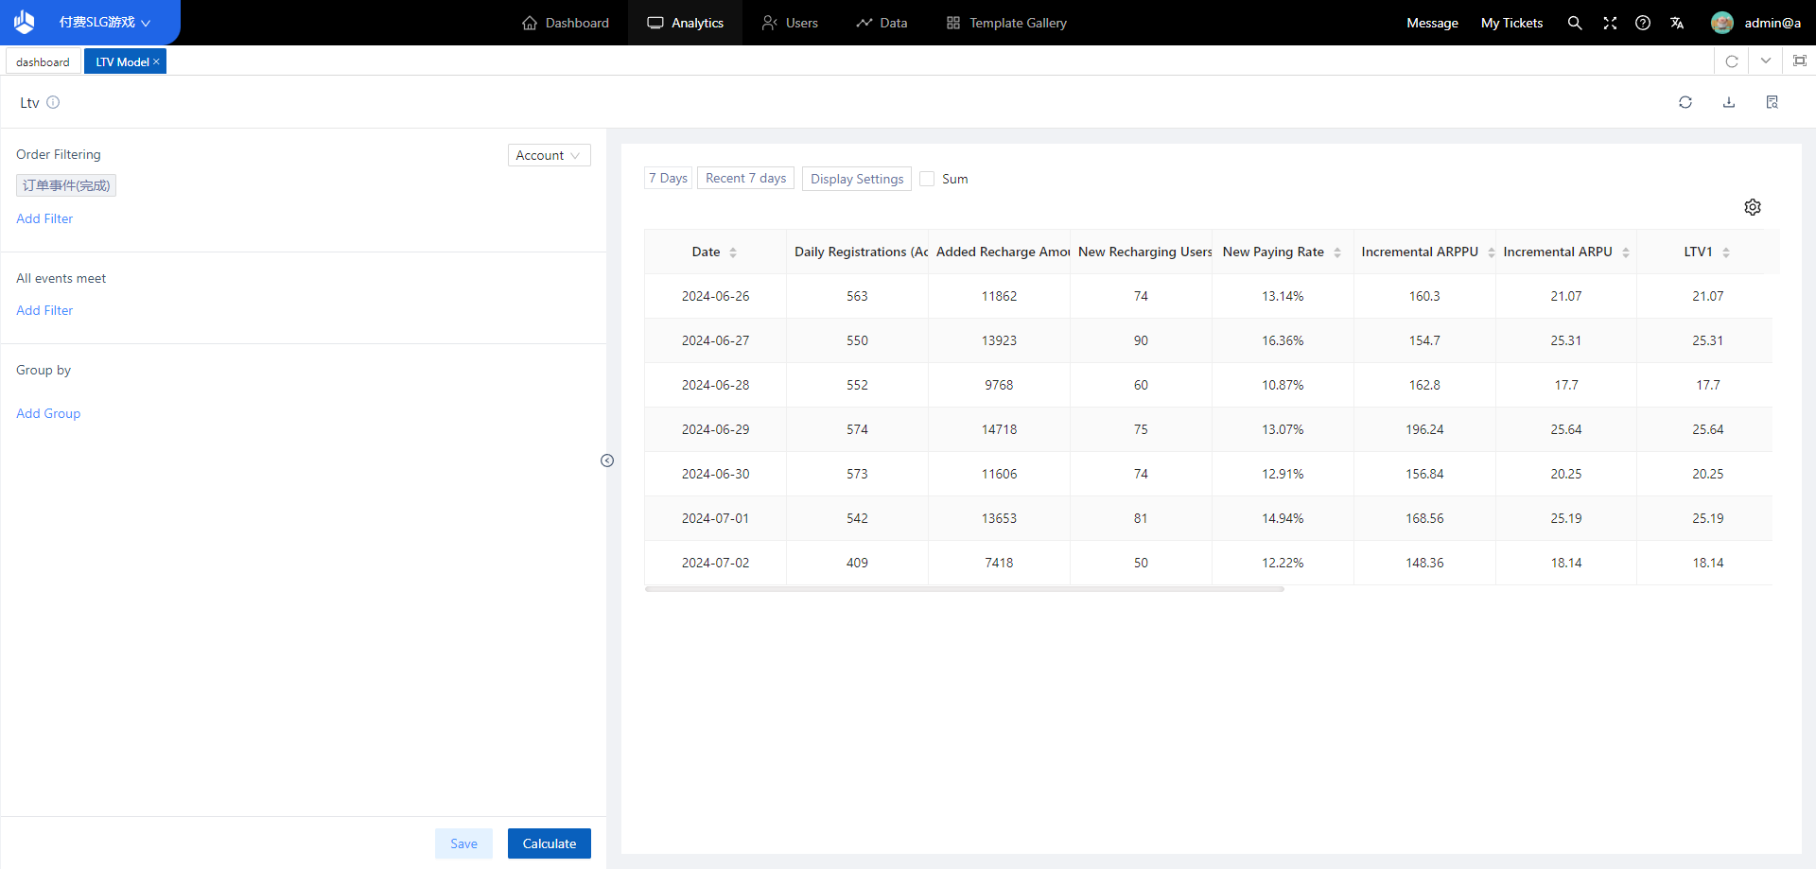Open the search icon in top bar
The image size is (1816, 869).
(x=1574, y=23)
